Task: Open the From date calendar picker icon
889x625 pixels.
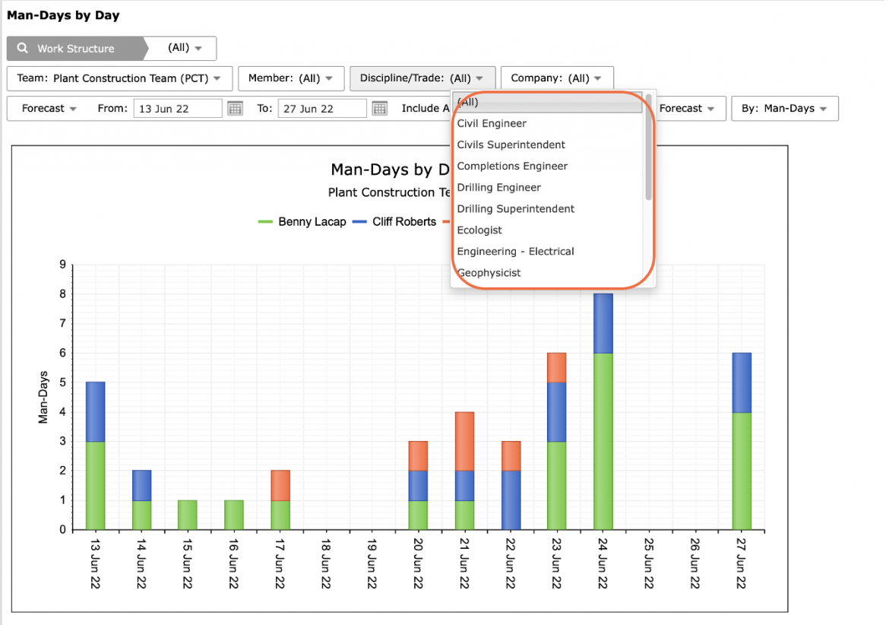Action: (x=235, y=108)
